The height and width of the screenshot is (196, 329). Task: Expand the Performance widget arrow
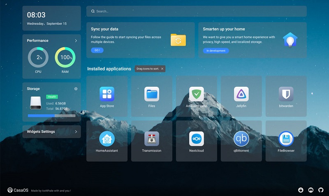tap(76, 41)
